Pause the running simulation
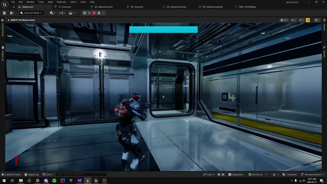 [x=85, y=13]
